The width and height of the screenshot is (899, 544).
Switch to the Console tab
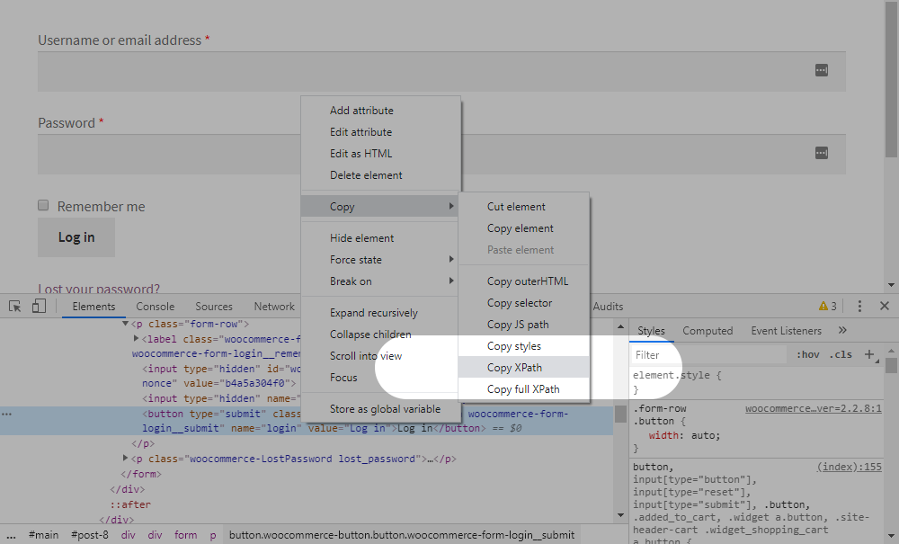155,306
